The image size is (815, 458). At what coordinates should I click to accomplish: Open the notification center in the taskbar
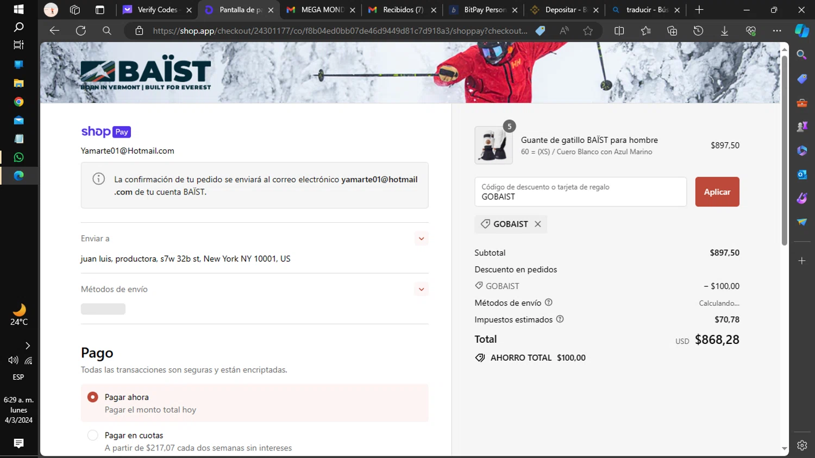(19, 443)
